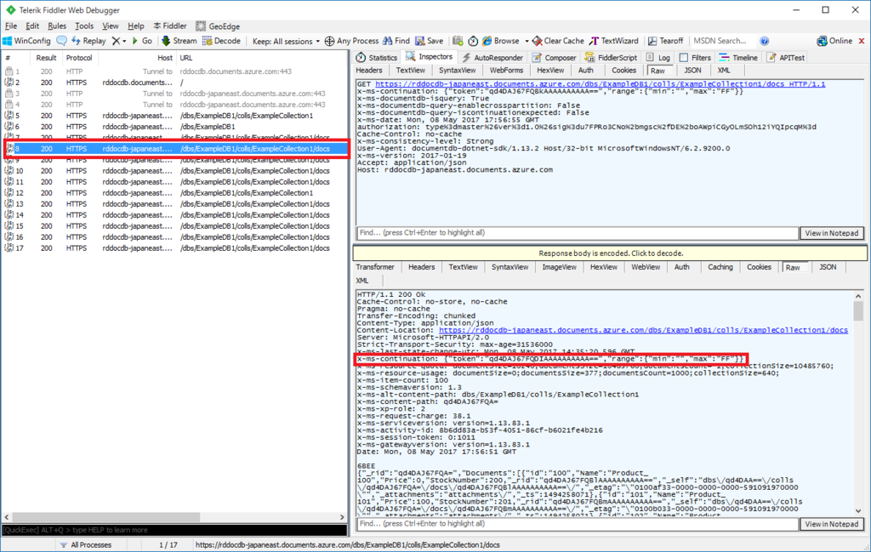The width and height of the screenshot is (871, 552).
Task: Click the QuickExec command box
Action: 174,531
